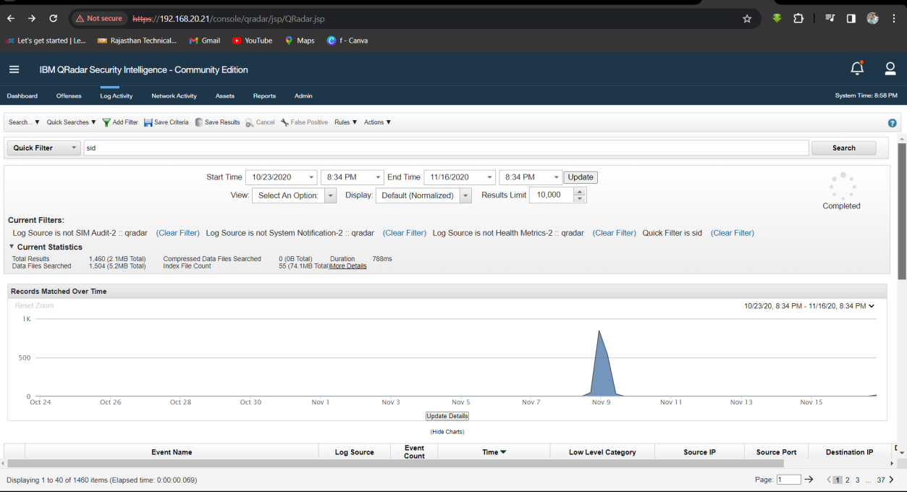Click the vertical page scrollbar
This screenshot has height=492, width=907.
coord(901,210)
